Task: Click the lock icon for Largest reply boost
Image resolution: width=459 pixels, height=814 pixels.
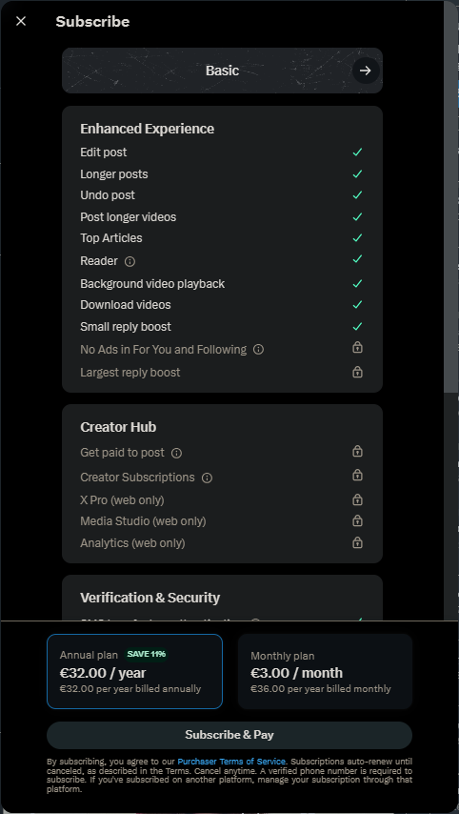Action: coord(357,372)
